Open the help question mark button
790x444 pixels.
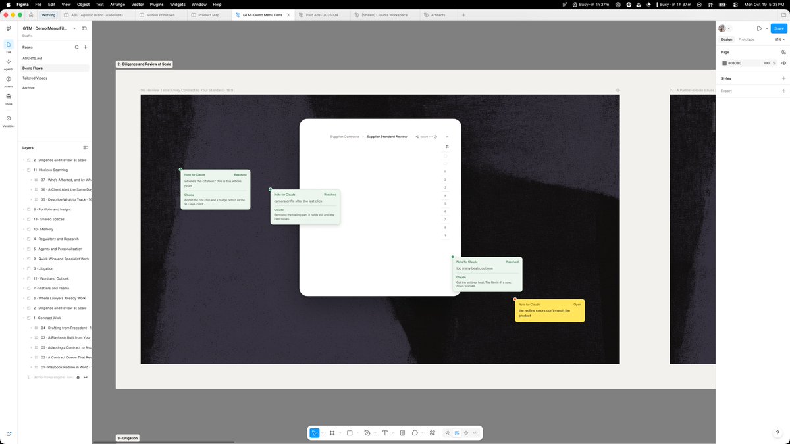pyautogui.click(x=777, y=433)
